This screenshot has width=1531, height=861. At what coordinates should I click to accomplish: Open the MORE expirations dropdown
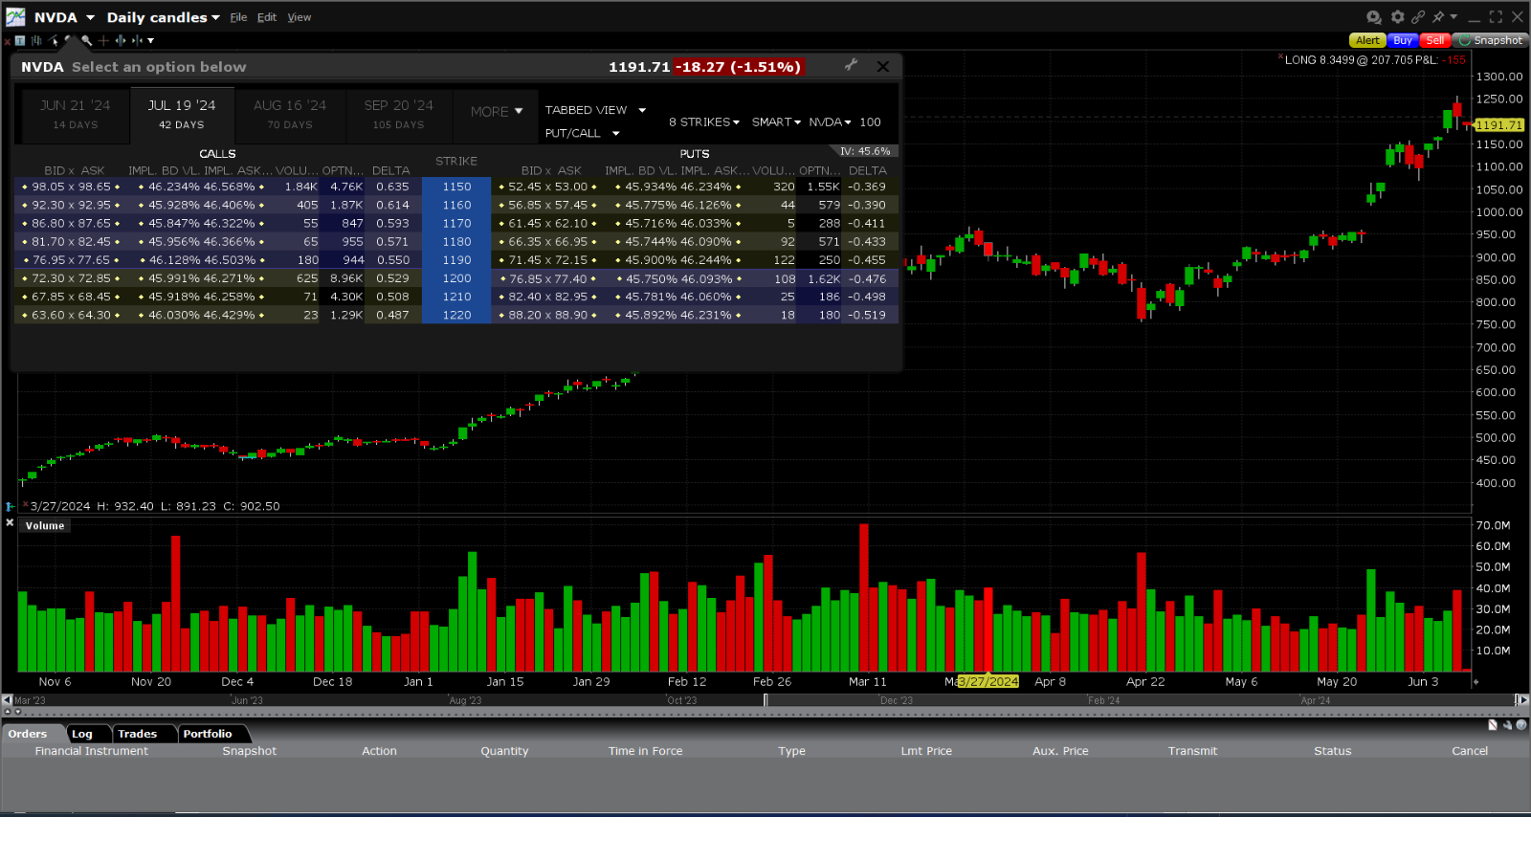click(496, 111)
